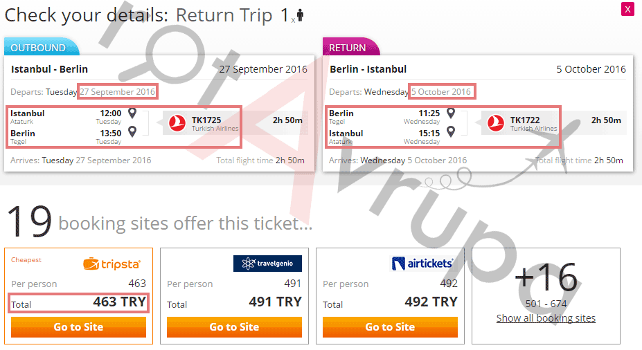Select the RETURN tab
The width and height of the screenshot is (642, 350).
348,48
